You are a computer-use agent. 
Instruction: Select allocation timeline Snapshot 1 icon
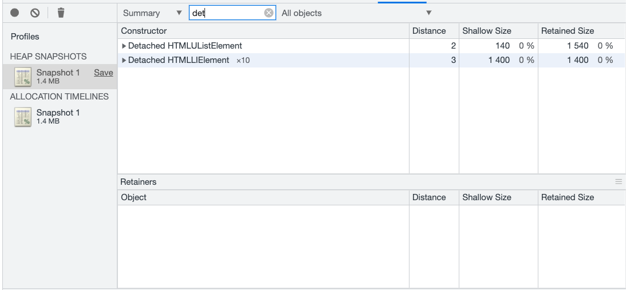[x=23, y=117]
